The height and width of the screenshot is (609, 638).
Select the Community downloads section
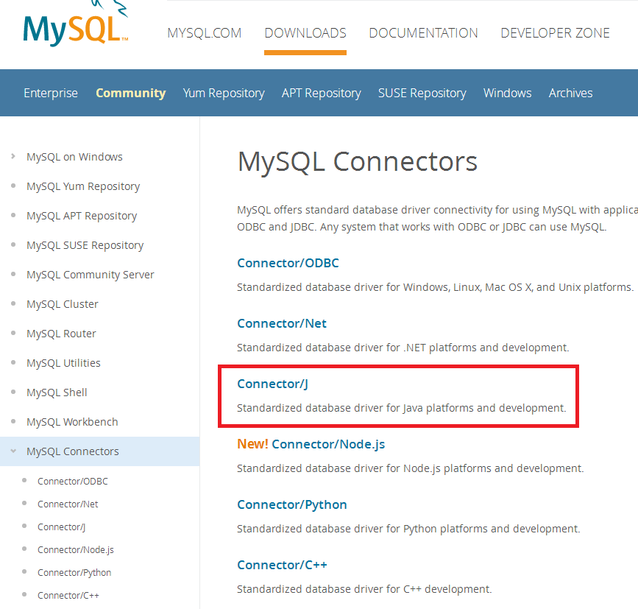pyautogui.click(x=130, y=93)
